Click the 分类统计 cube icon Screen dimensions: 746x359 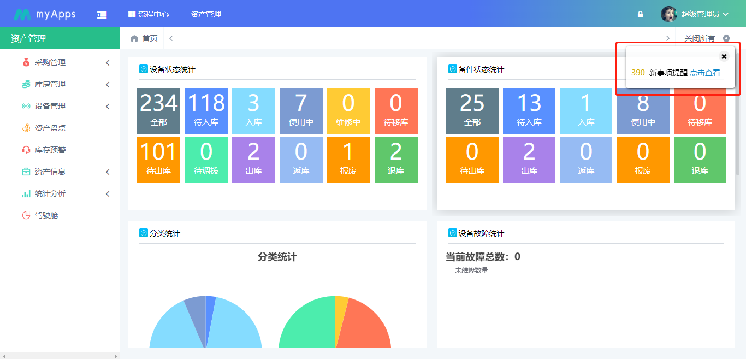click(x=144, y=233)
